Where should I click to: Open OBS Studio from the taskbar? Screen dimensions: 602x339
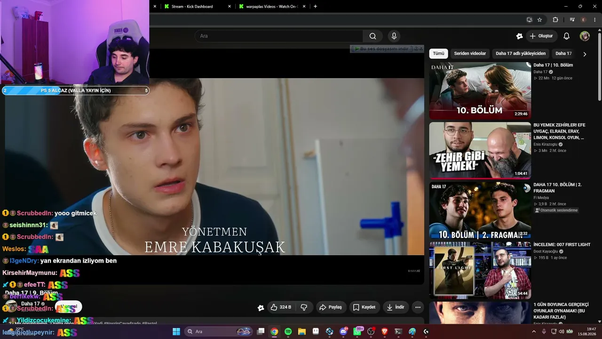(371, 331)
